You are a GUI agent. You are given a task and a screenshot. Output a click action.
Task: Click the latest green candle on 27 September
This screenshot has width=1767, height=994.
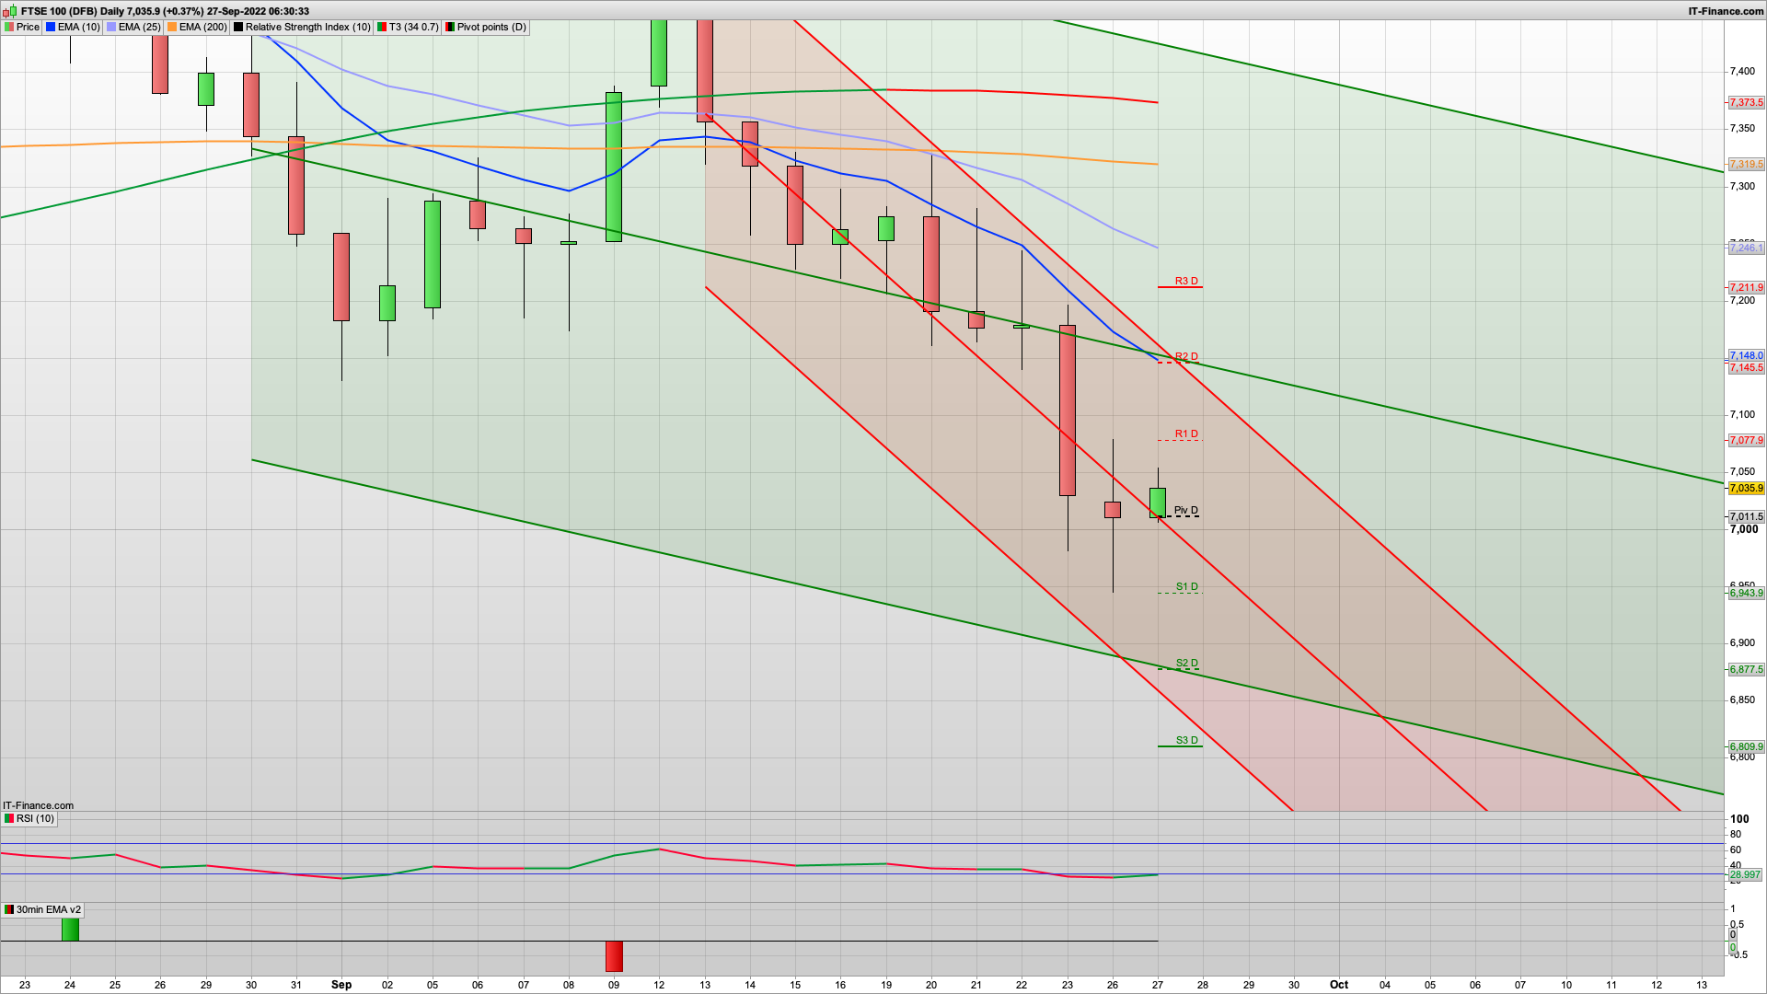[1158, 503]
